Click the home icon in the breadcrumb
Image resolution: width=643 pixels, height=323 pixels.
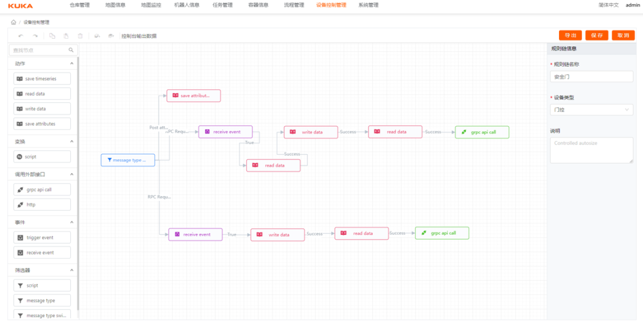(13, 23)
